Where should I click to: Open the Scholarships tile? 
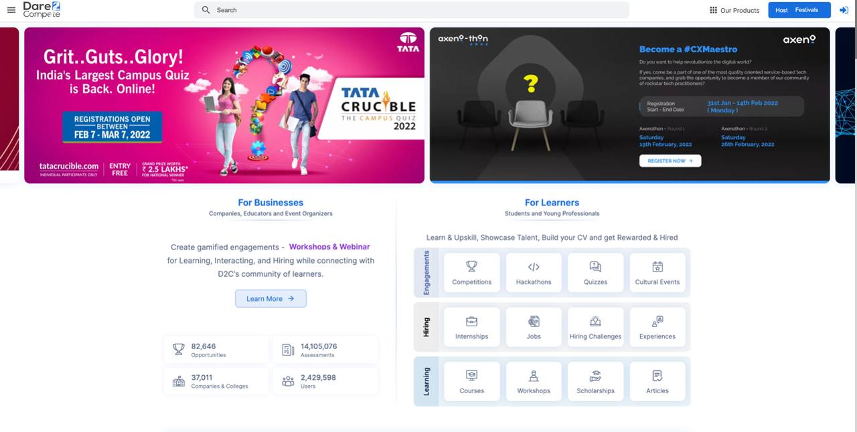595,382
